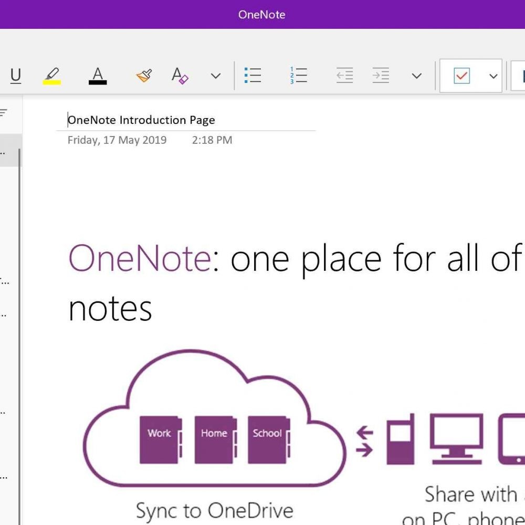Click the sync arrows graphic

[x=365, y=442]
